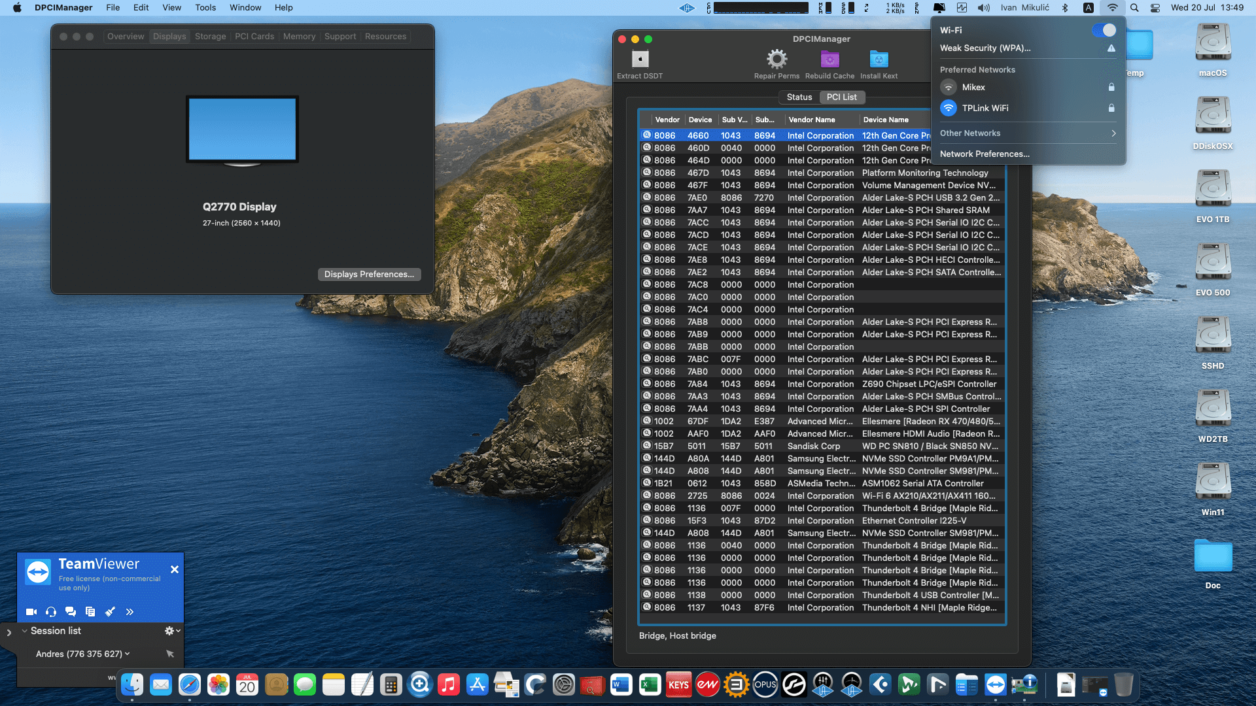1256x706 pixels.
Task: Select the ASM1062 Serial ATA Controller row
Action: (822, 484)
